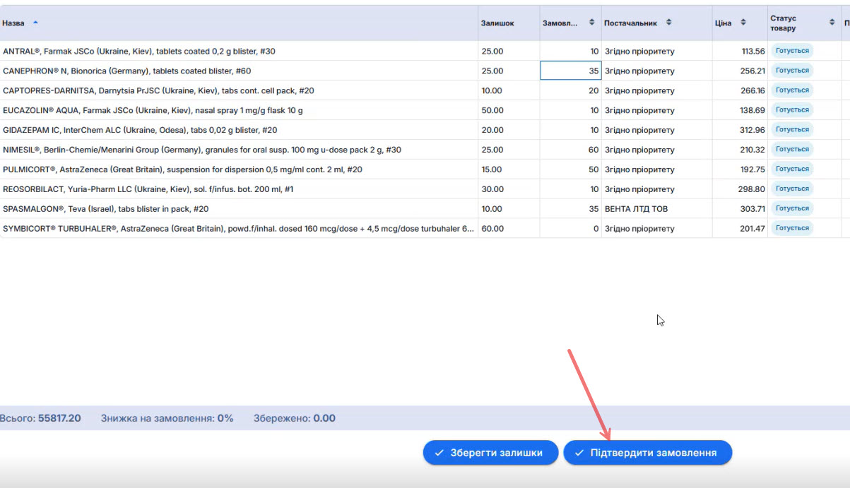
Task: Click price 298.80 in REOSORBILACT row
Action: click(752, 189)
